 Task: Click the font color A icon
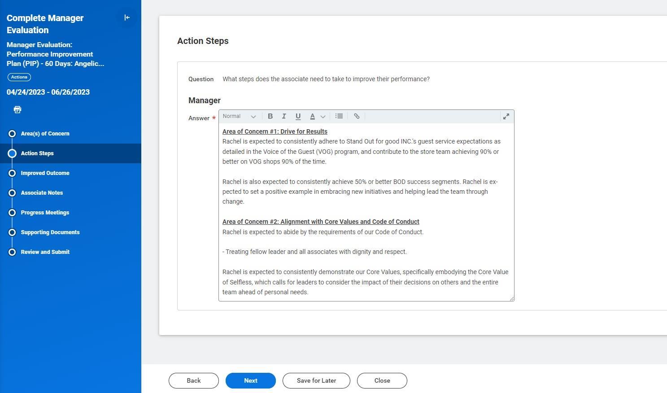[x=312, y=116]
